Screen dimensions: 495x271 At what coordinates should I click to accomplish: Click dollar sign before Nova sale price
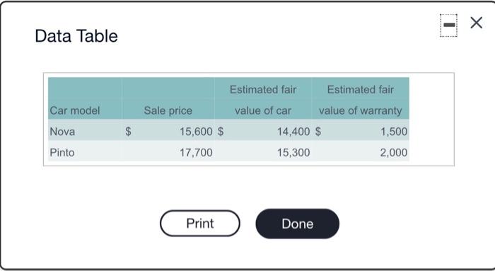128,132
